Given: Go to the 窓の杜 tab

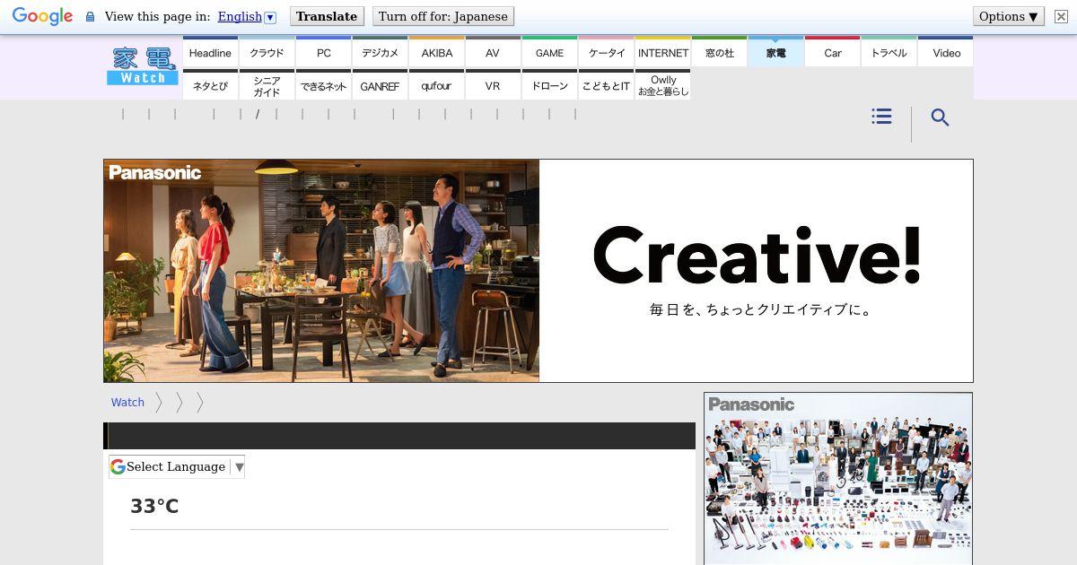Looking at the screenshot, I should pyautogui.click(x=719, y=52).
